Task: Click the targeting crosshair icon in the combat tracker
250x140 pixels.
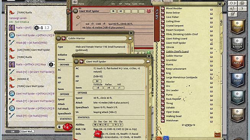Action: tap(78, 17)
